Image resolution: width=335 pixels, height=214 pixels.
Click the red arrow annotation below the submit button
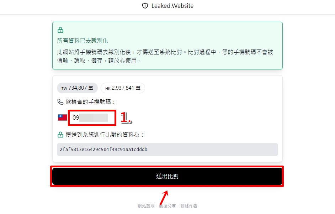pos(164,198)
